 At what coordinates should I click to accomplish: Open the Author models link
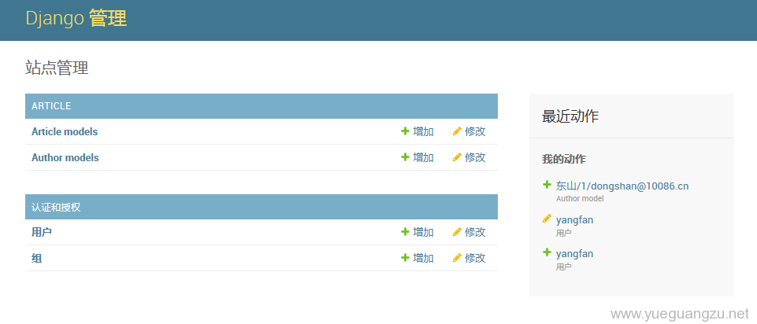[x=65, y=157]
